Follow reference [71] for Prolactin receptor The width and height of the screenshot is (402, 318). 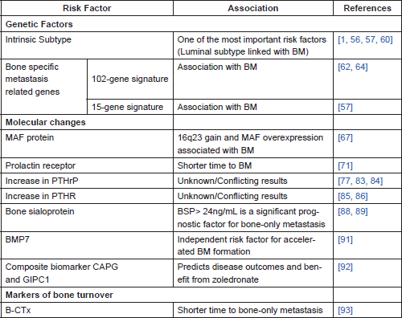pos(345,165)
